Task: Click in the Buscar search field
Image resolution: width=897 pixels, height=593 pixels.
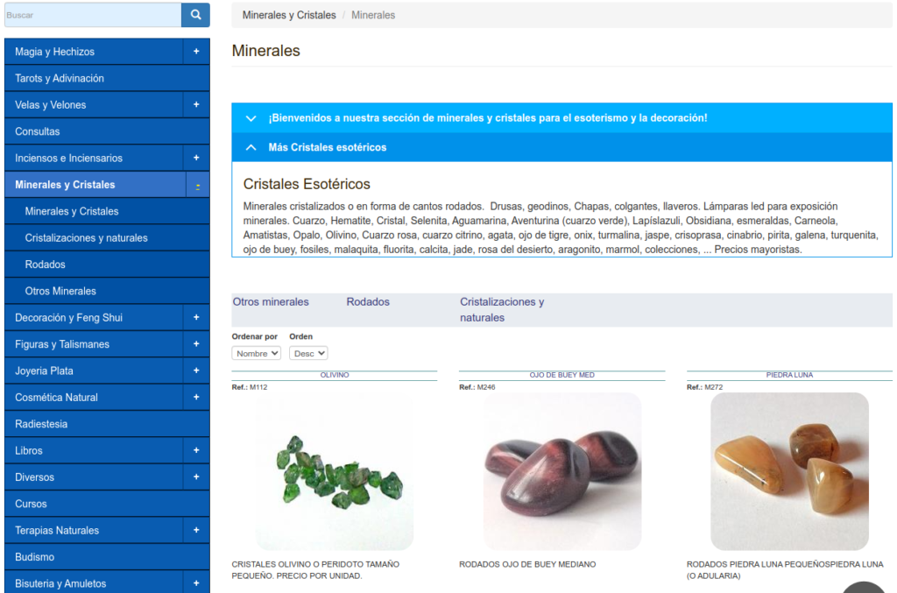Action: click(92, 15)
